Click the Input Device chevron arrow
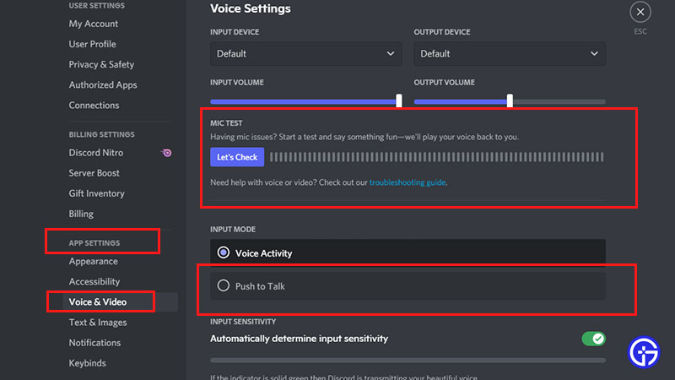This screenshot has width=675, height=380. pyautogui.click(x=390, y=54)
